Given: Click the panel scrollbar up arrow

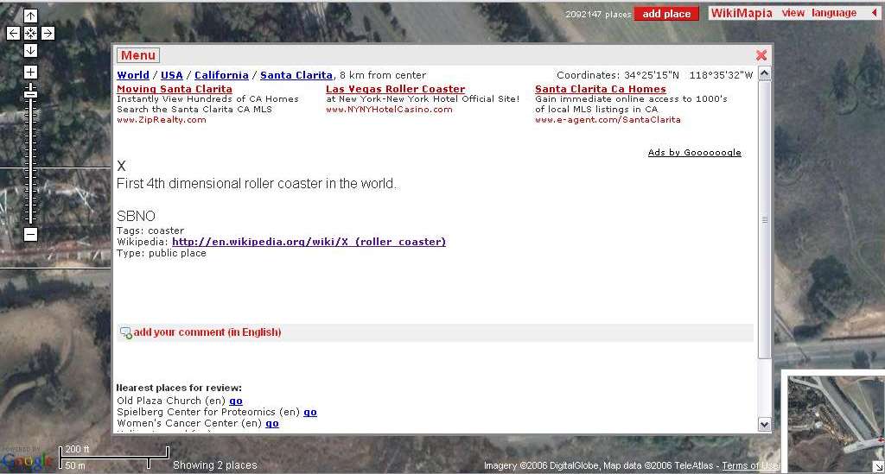Looking at the screenshot, I should click(765, 73).
